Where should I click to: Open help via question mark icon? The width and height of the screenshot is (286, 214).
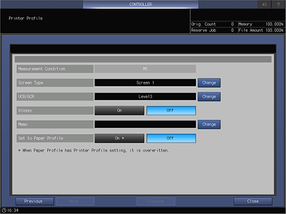pyautogui.click(x=278, y=4)
